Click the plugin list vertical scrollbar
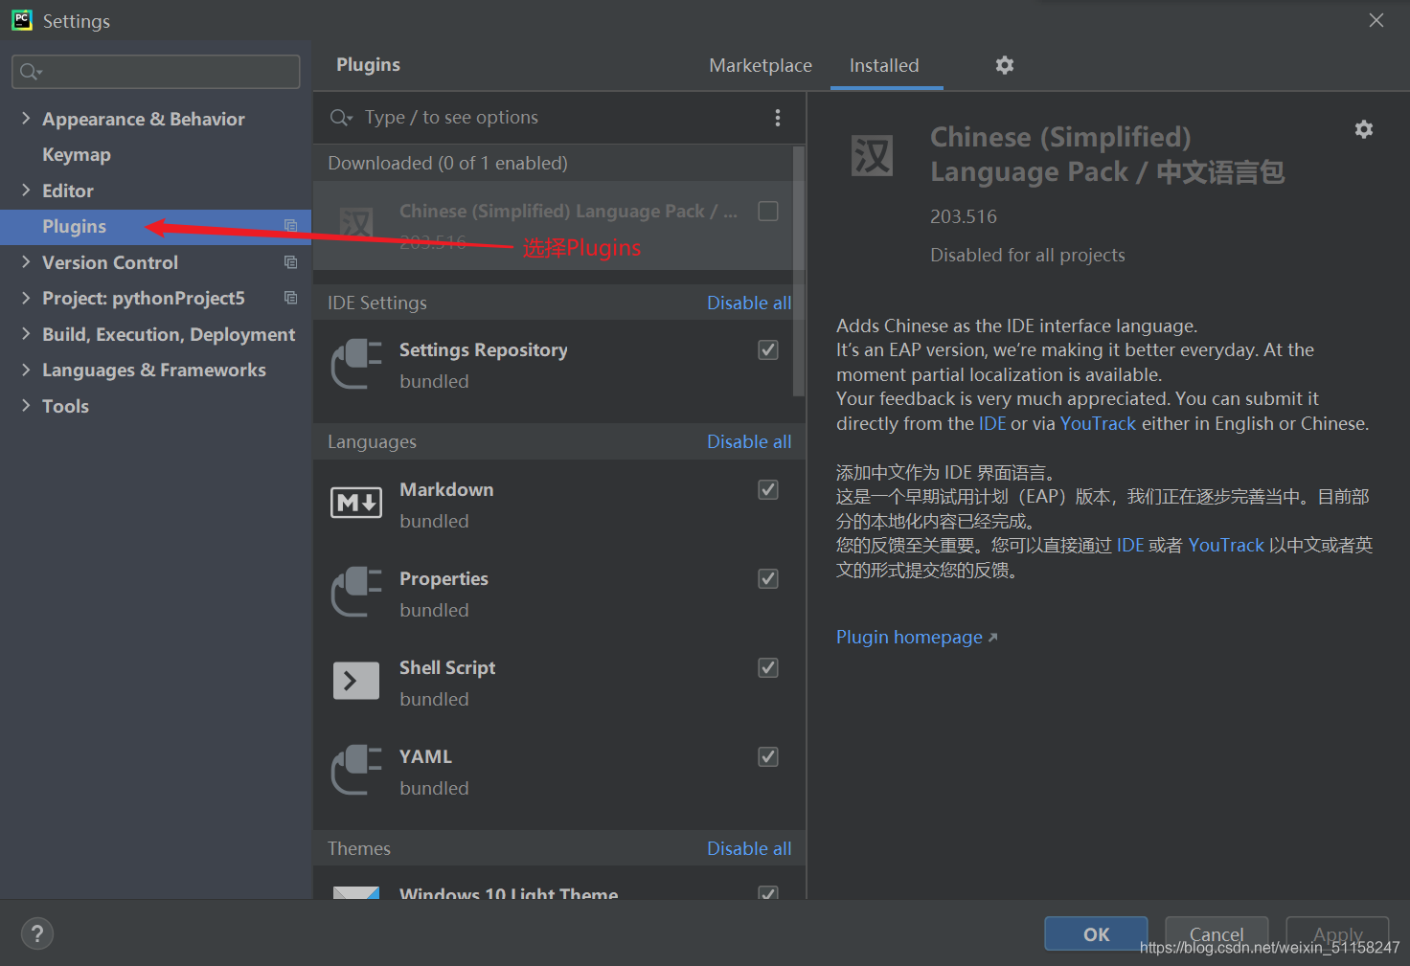1410x966 pixels. pos(799,271)
